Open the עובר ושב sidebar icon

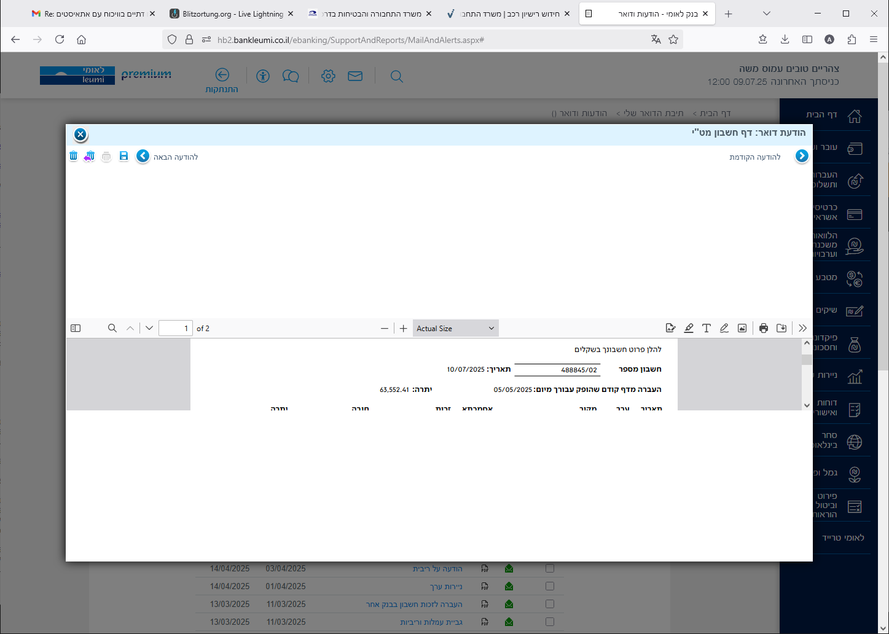pyautogui.click(x=855, y=148)
